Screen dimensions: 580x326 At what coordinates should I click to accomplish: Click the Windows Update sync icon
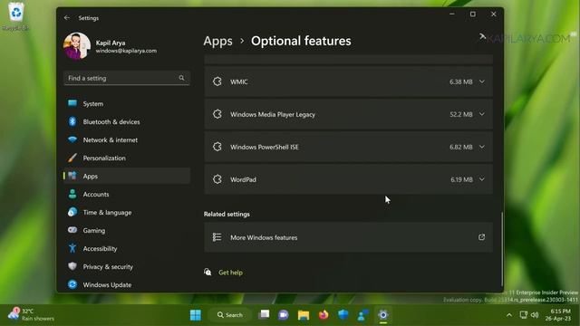point(72,284)
